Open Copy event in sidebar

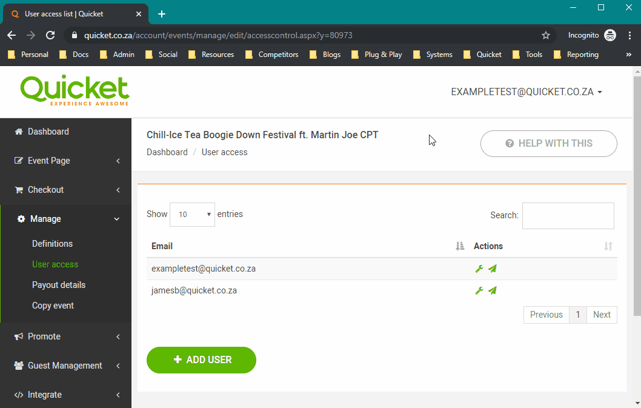[53, 306]
